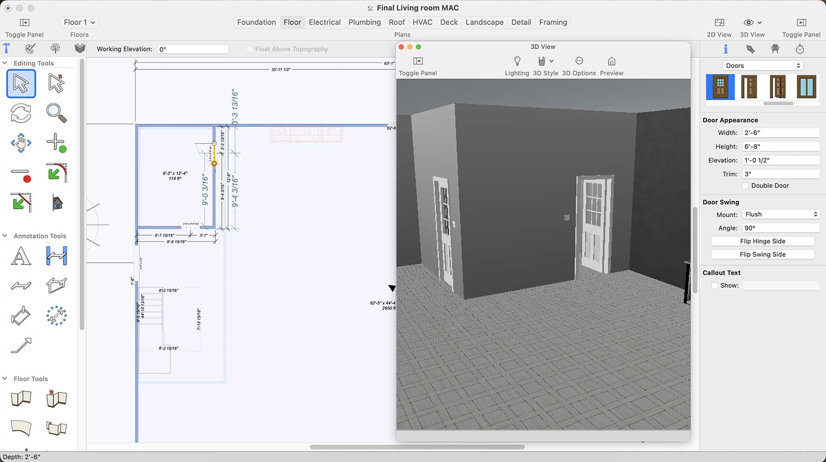
Task: Select the pan hand tool
Action: point(21,143)
